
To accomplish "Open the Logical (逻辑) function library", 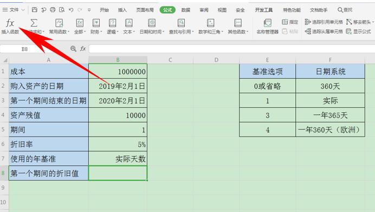I will tap(112, 27).
